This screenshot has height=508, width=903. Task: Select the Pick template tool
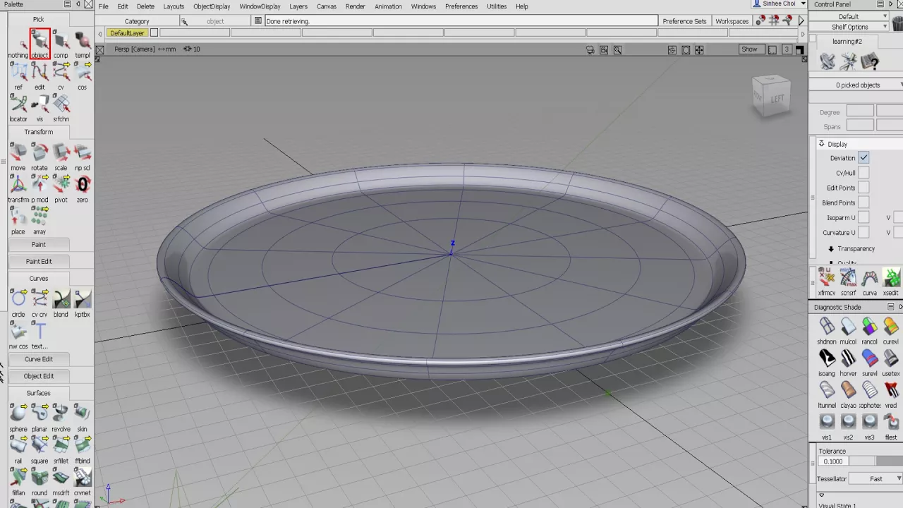coord(83,42)
